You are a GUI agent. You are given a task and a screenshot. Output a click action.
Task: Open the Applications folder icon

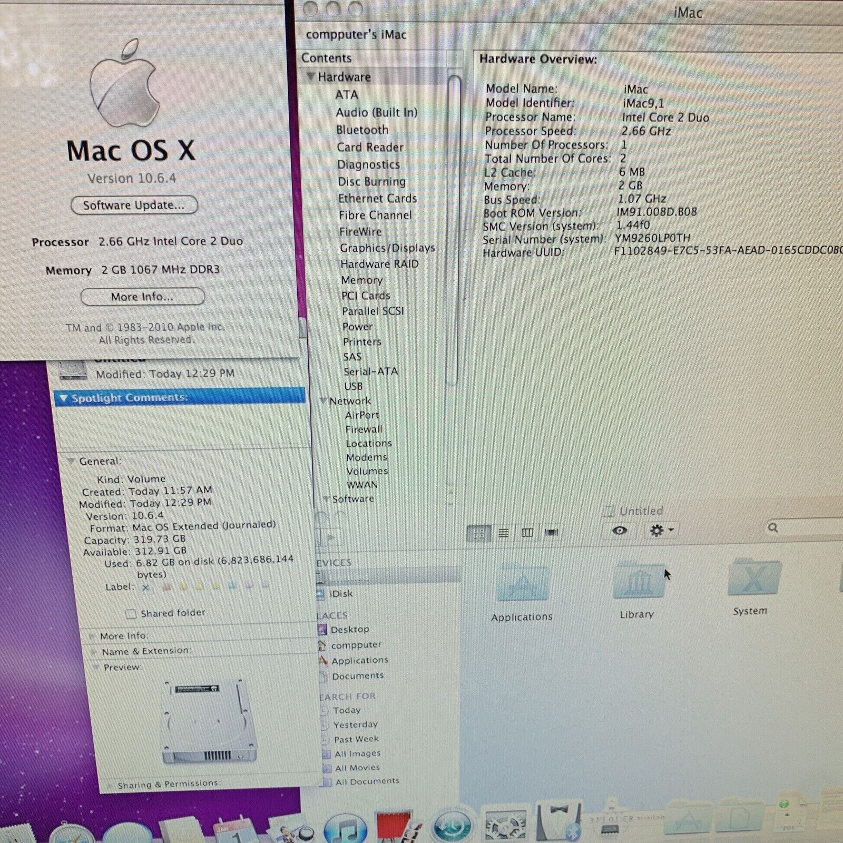[x=523, y=584]
